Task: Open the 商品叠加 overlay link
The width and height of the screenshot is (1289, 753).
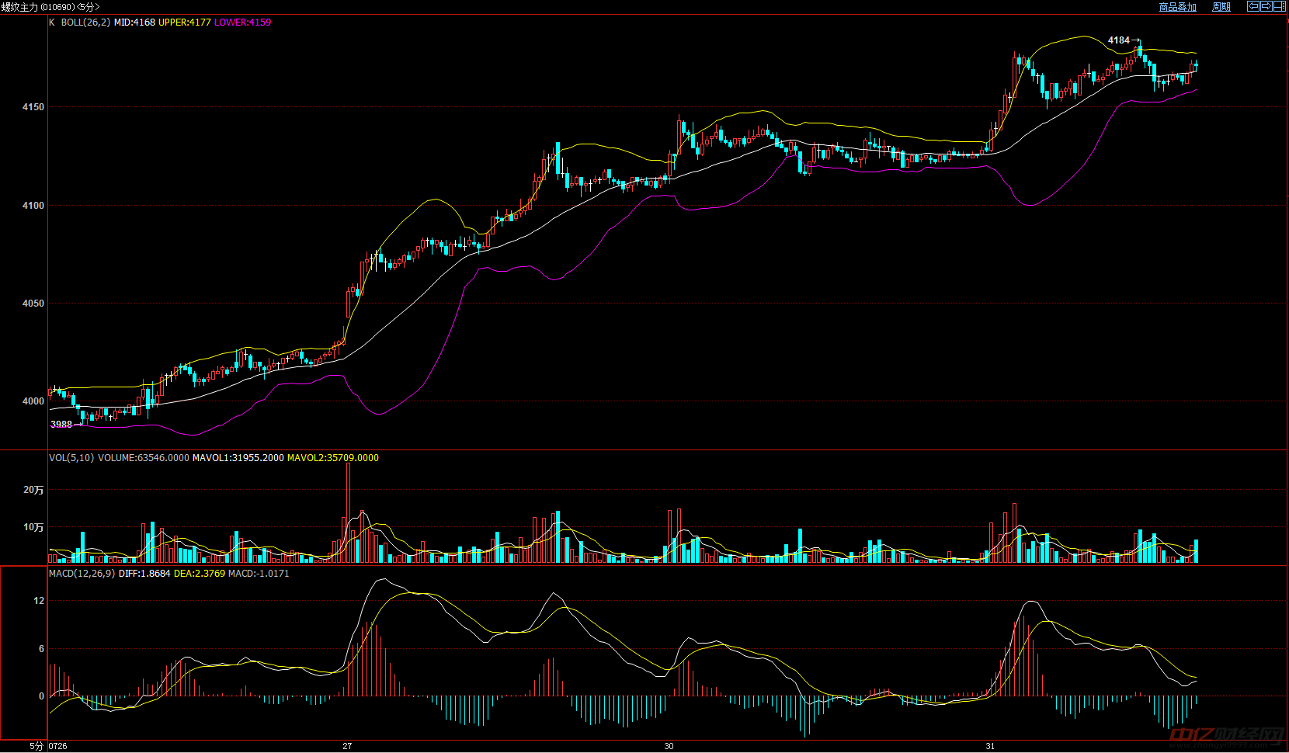Action: point(1177,7)
